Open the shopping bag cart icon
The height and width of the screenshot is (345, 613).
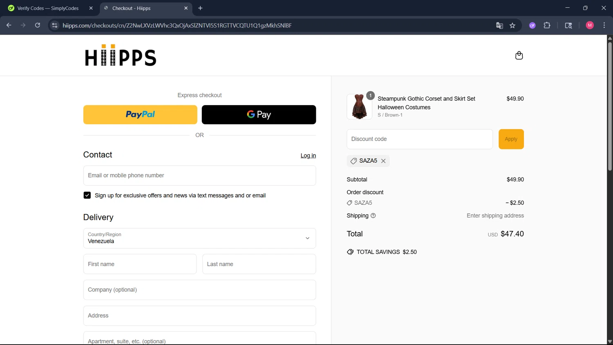[x=519, y=55]
